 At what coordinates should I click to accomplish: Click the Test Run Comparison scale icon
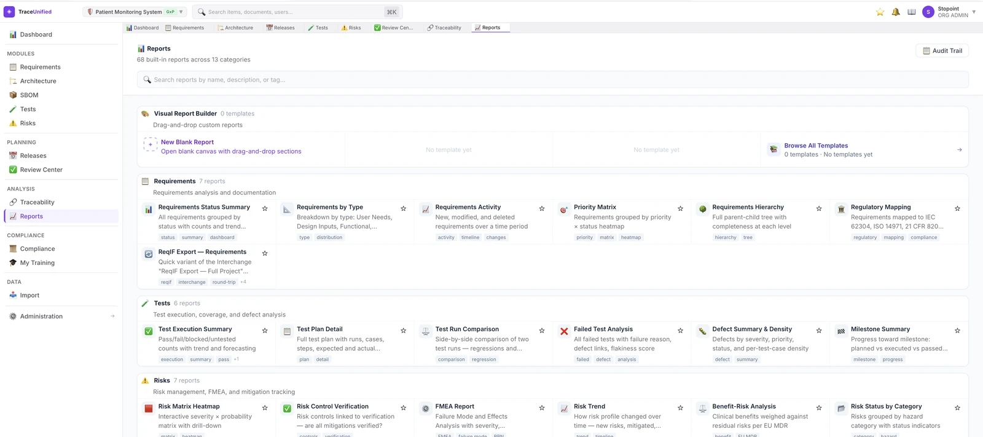coord(425,331)
